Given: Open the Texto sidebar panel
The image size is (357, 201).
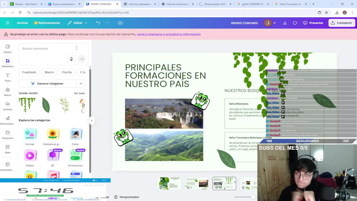Looking at the screenshot, I should [x=8, y=77].
